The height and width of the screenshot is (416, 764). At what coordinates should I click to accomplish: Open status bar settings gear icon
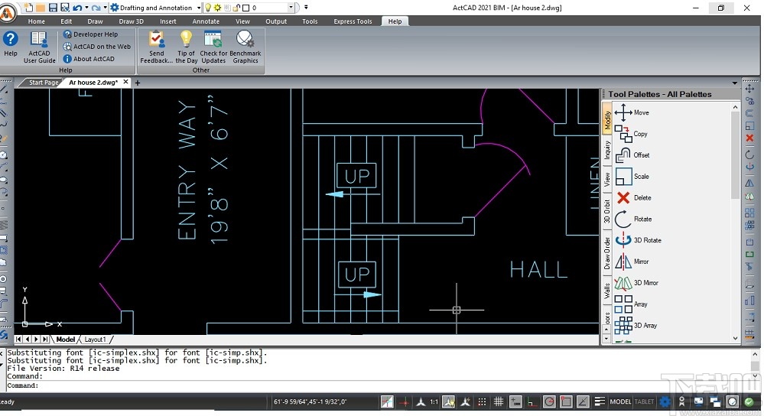click(x=665, y=402)
